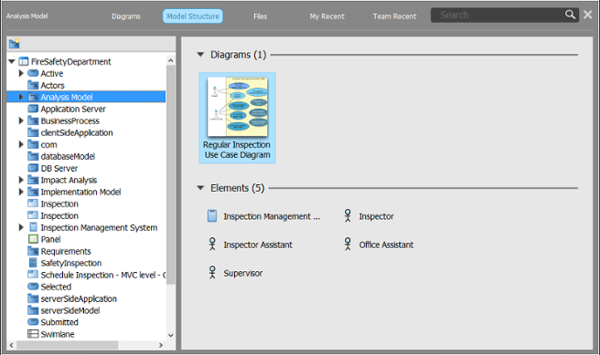The height and width of the screenshot is (355, 600).
Task: Click the Inspection Management System tree icon
Action: (x=33, y=227)
